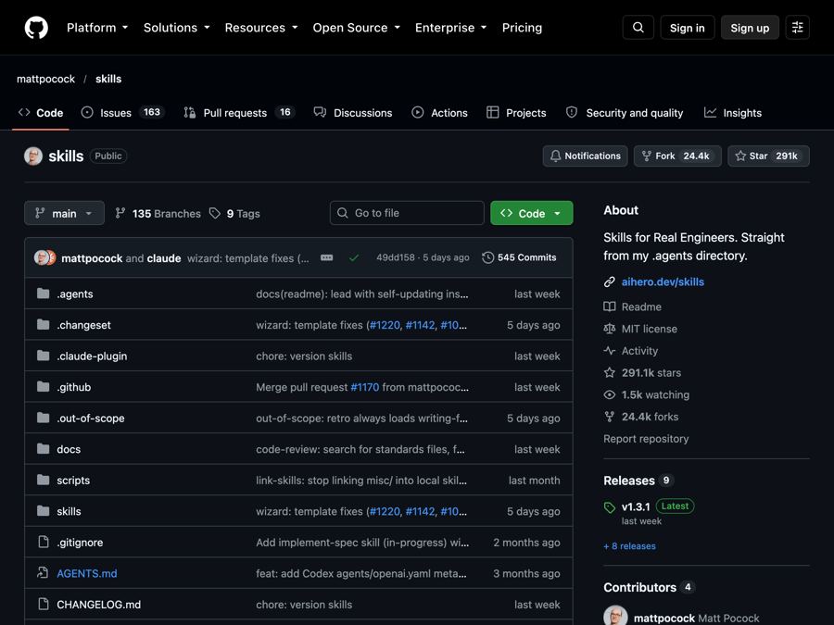The width and height of the screenshot is (834, 625).
Task: Expand the Resources menu
Action: [261, 28]
